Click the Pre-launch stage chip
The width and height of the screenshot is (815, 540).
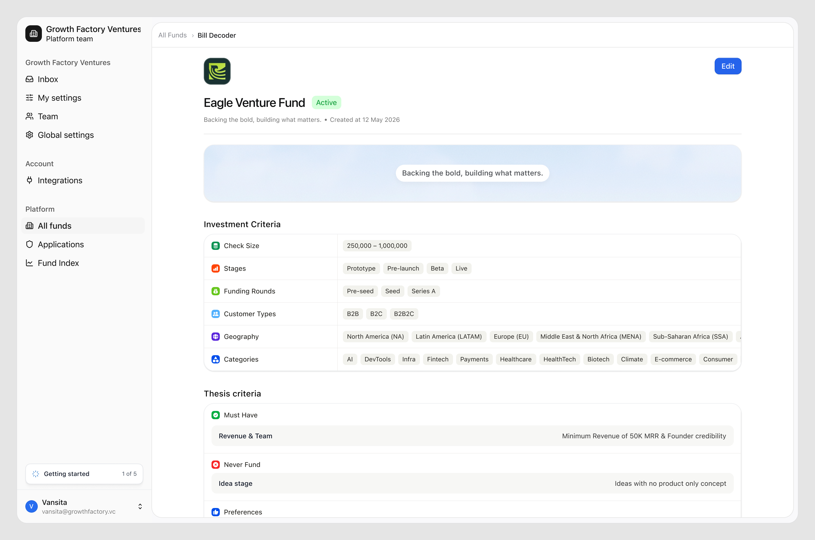pyautogui.click(x=403, y=269)
